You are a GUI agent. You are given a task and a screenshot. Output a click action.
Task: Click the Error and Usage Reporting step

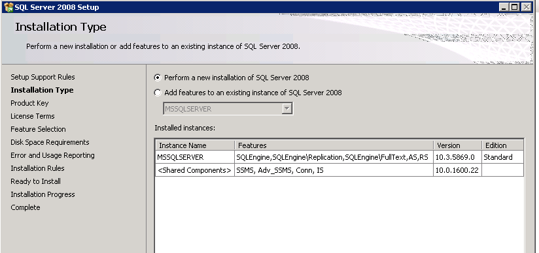pos(52,155)
